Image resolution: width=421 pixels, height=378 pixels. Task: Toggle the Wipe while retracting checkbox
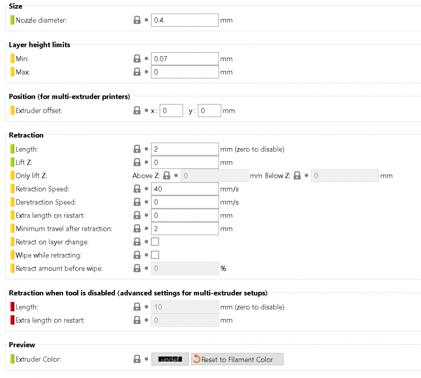(x=155, y=255)
